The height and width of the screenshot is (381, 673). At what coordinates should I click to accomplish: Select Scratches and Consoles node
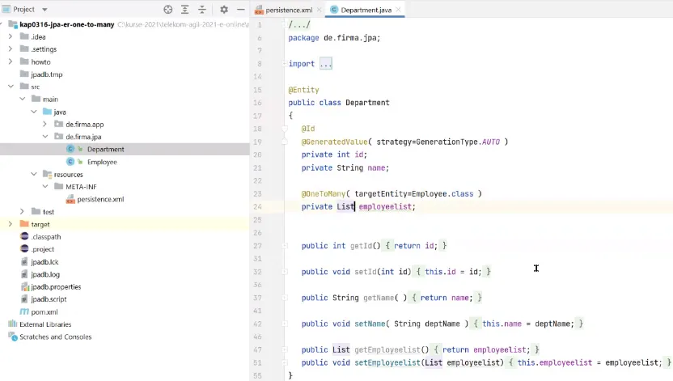[x=55, y=337]
